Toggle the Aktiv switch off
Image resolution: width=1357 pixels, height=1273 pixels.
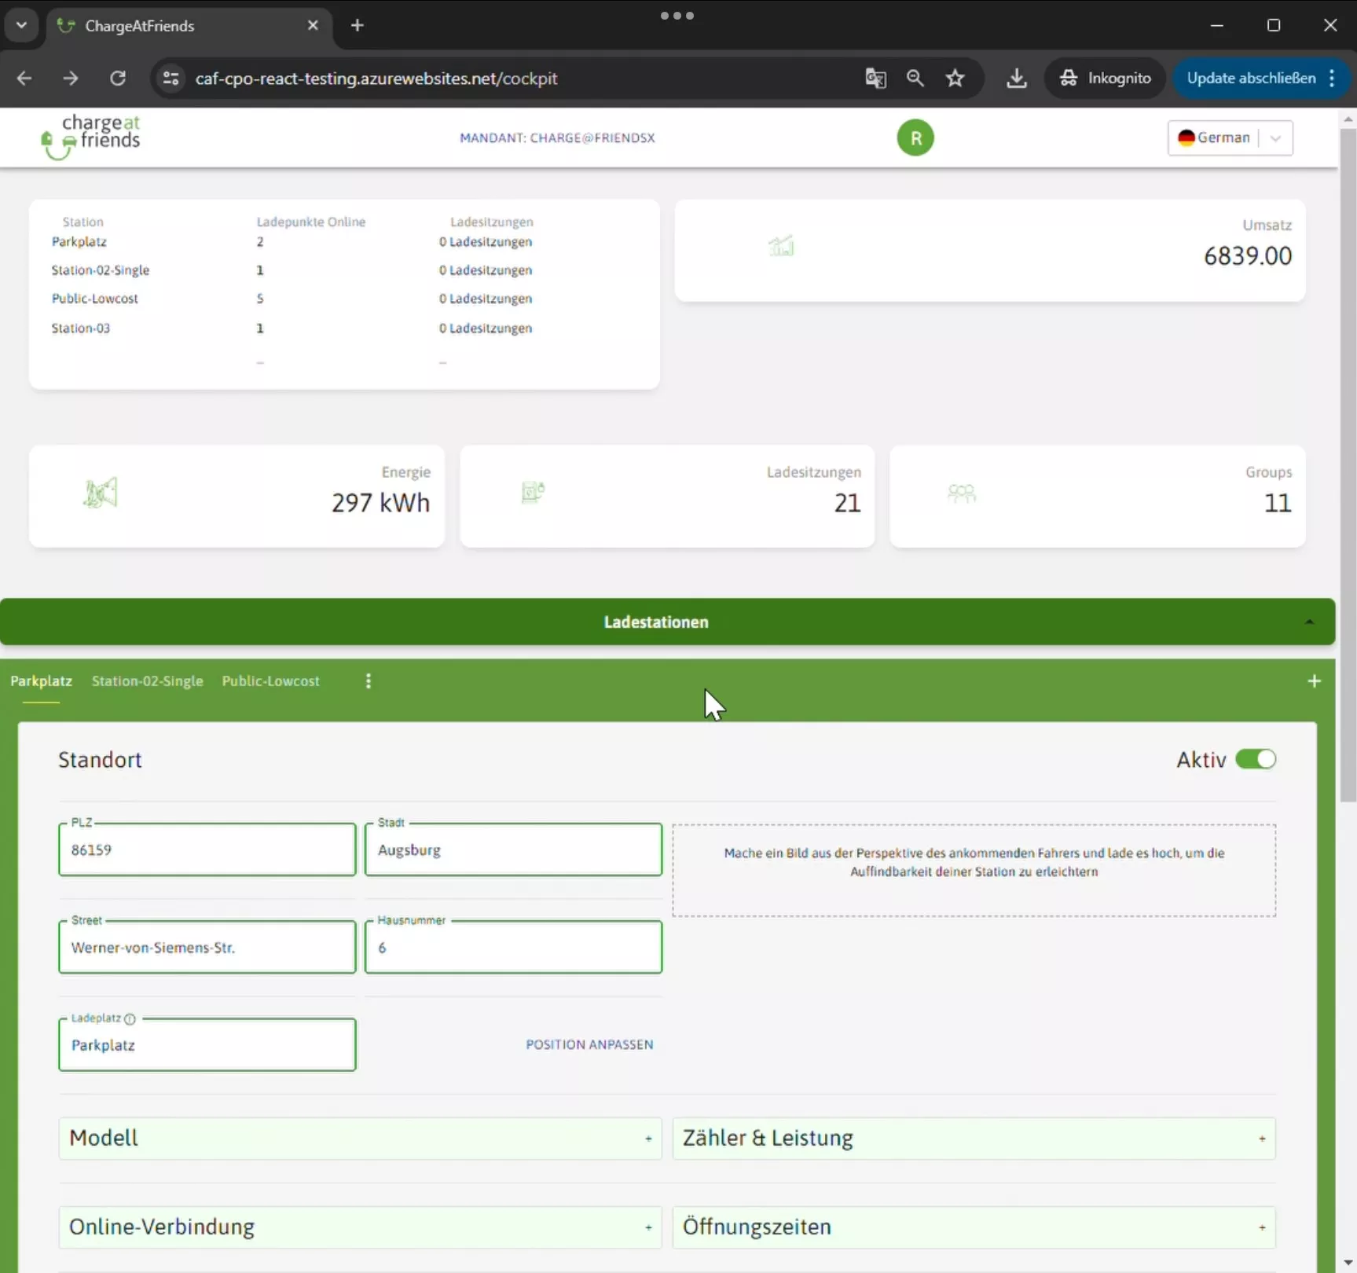tap(1255, 760)
